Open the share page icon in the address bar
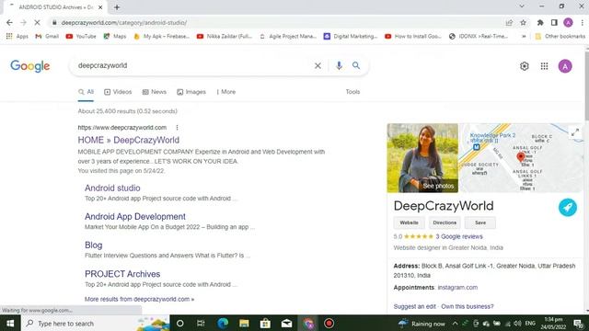Image resolution: width=589 pixels, height=331 pixels. 509,22
